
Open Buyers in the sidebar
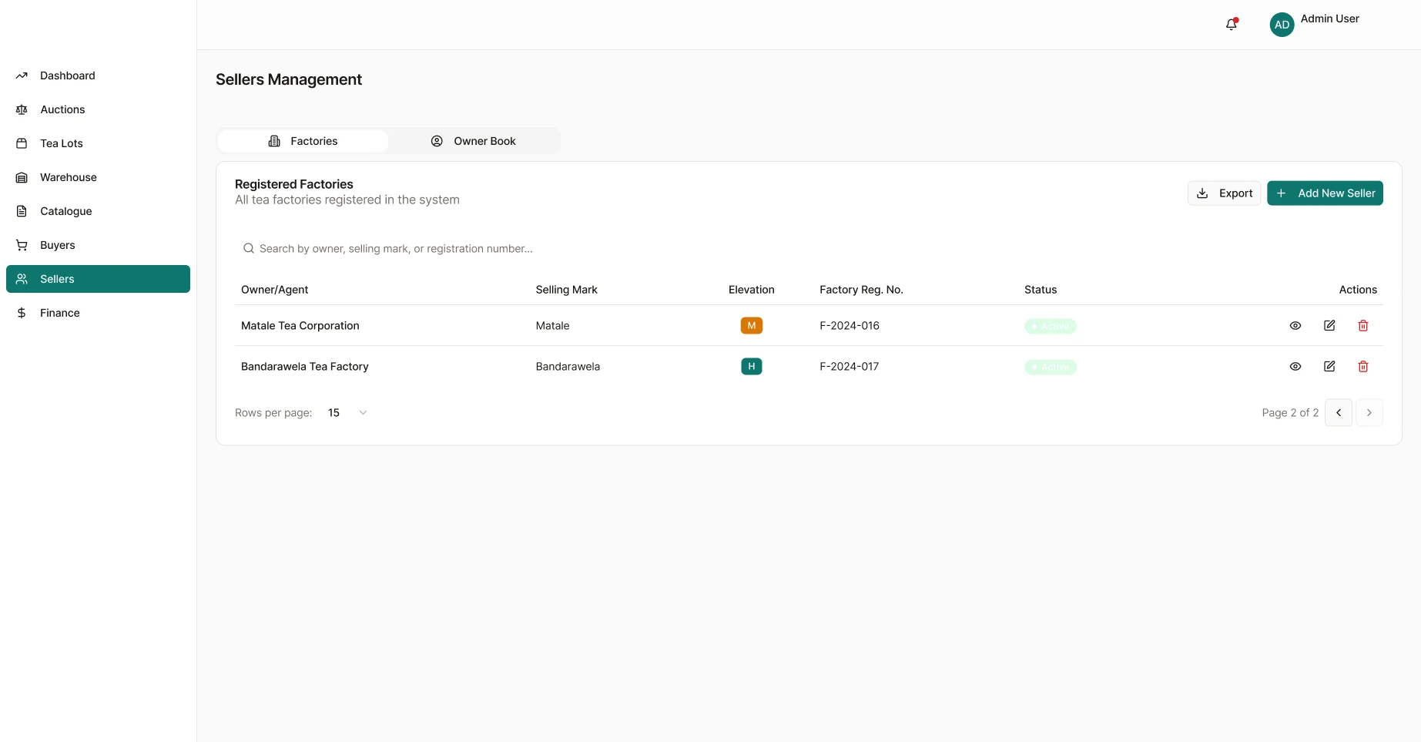[x=98, y=245]
